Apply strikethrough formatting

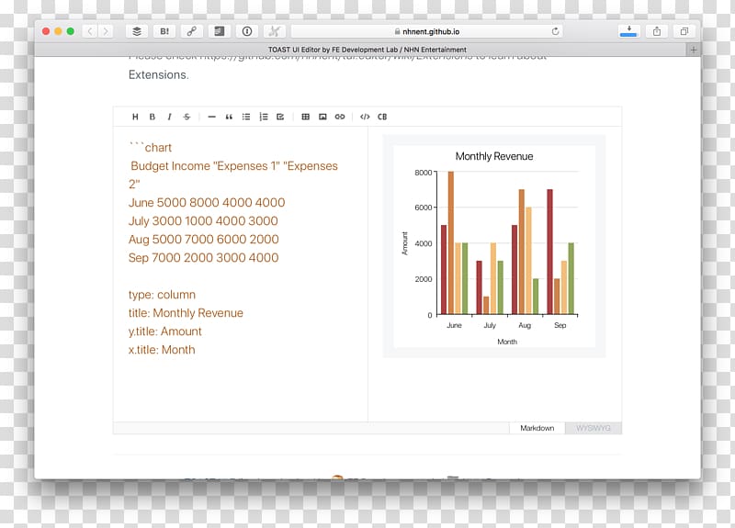click(x=187, y=117)
